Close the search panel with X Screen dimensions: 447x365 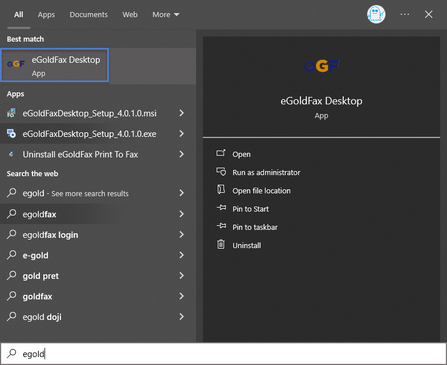click(x=429, y=14)
